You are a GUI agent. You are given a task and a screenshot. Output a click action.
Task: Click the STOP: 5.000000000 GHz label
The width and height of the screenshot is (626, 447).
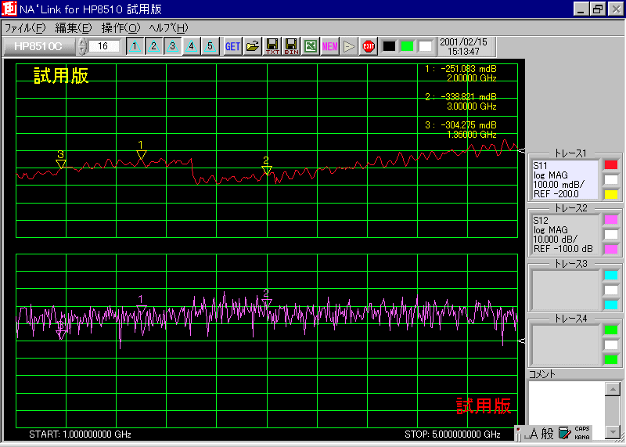tap(453, 434)
